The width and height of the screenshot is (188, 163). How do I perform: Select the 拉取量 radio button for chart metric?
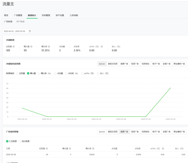(17, 73)
